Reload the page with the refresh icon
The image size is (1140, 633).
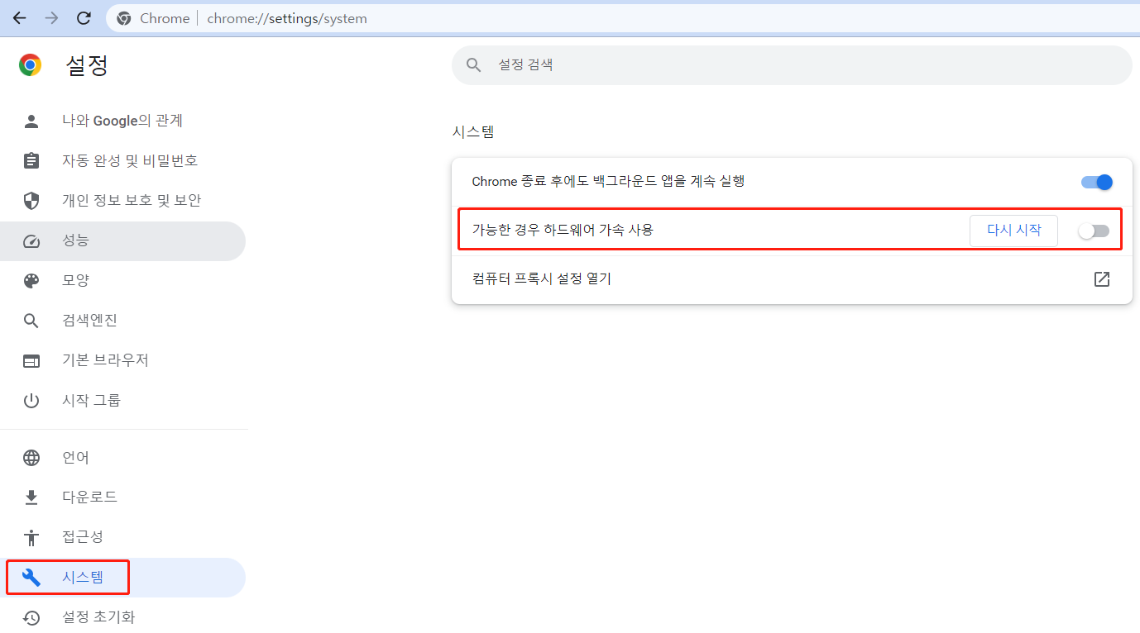[83, 17]
